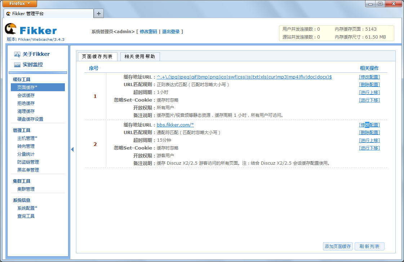
Task: Open 系统配置* in the sidebar
Action: (27, 208)
